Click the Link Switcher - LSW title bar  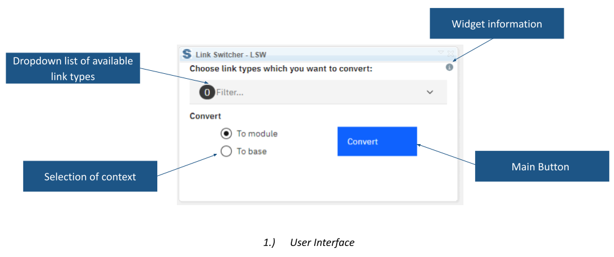318,54
